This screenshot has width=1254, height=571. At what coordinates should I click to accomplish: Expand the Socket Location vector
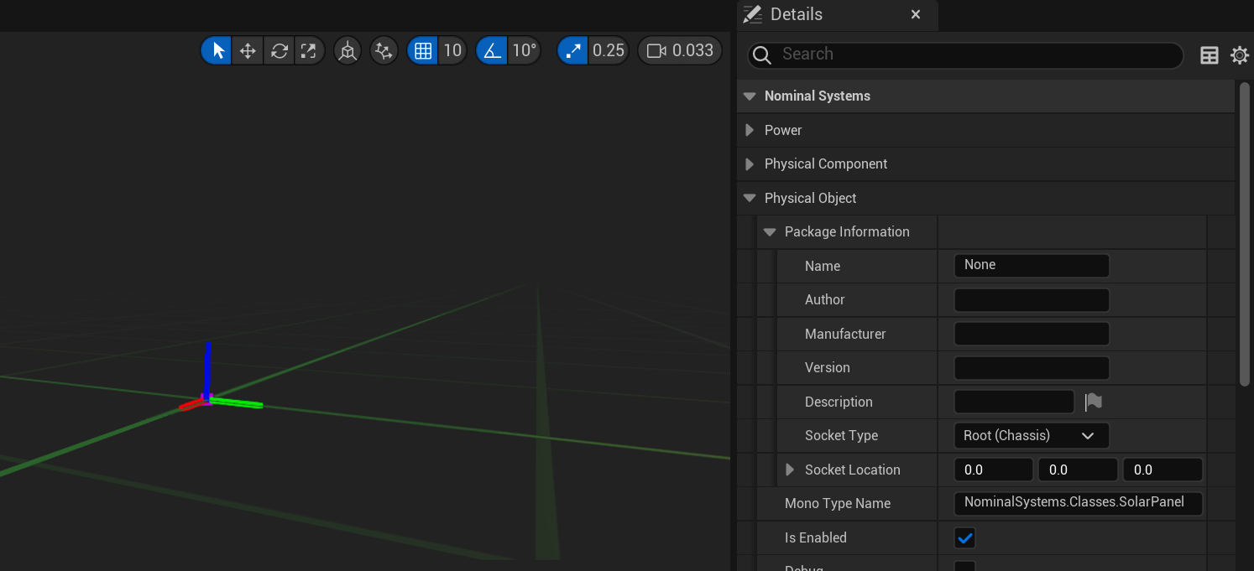pos(790,470)
